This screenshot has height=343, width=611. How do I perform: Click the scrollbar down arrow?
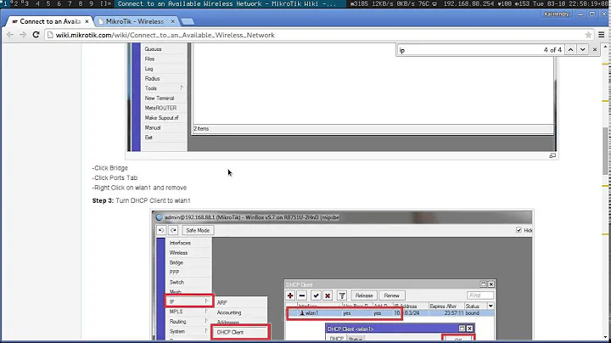pos(605,337)
